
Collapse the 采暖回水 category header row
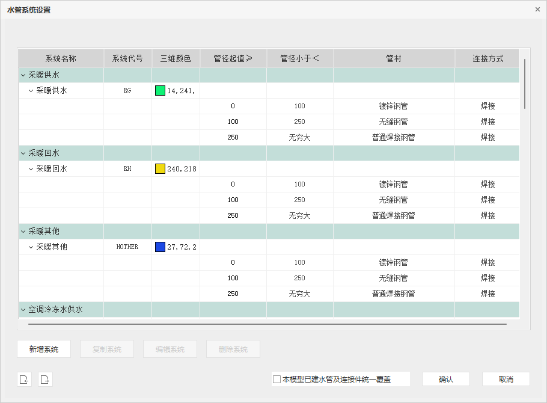pyautogui.click(x=23, y=153)
